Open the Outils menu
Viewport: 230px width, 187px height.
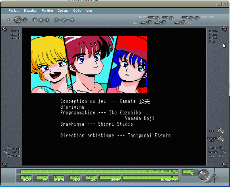(77, 11)
